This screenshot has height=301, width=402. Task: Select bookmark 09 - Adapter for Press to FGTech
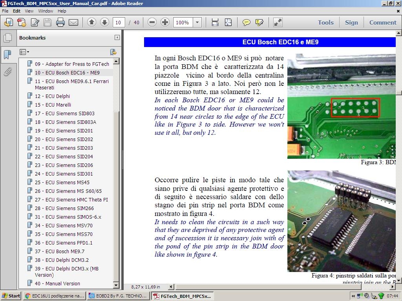(72, 64)
